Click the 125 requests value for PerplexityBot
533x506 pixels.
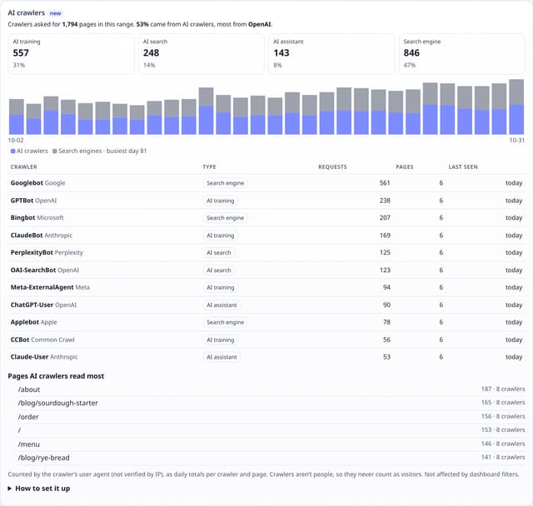pos(385,253)
